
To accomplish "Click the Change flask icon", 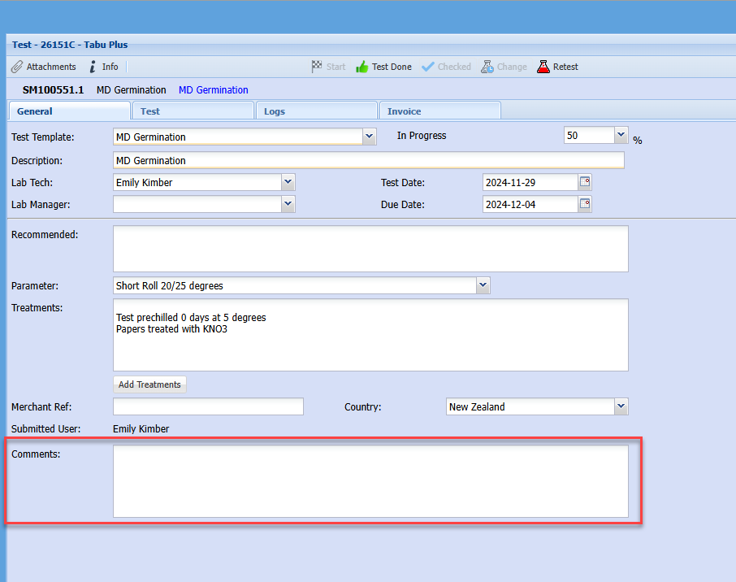I will point(487,67).
